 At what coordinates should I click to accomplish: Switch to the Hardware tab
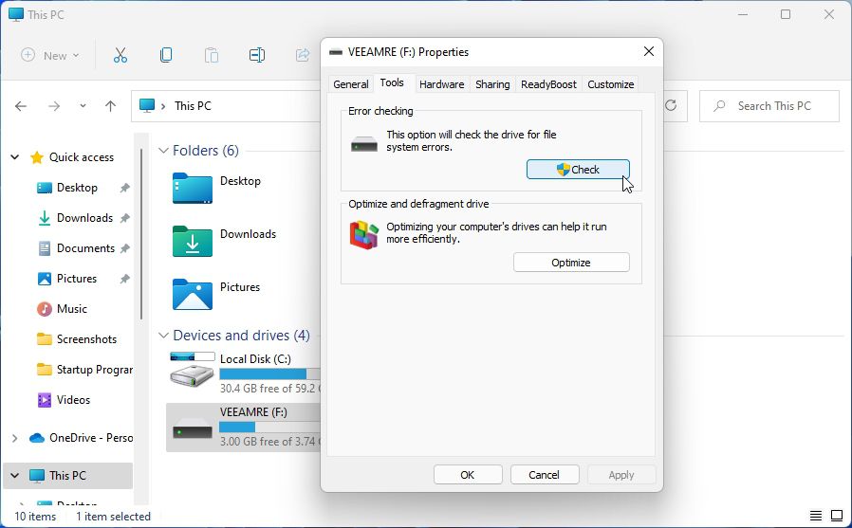pyautogui.click(x=441, y=84)
